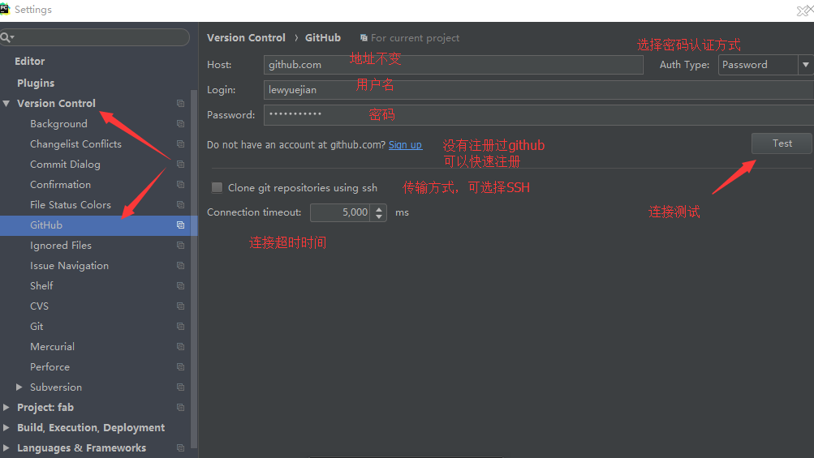Click Version Control in the breadcrumb
This screenshot has height=458, width=814.
coord(246,37)
